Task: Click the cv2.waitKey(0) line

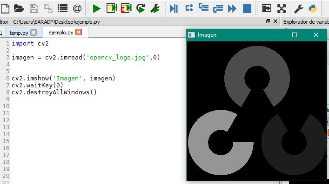Action: pyautogui.click(x=37, y=85)
